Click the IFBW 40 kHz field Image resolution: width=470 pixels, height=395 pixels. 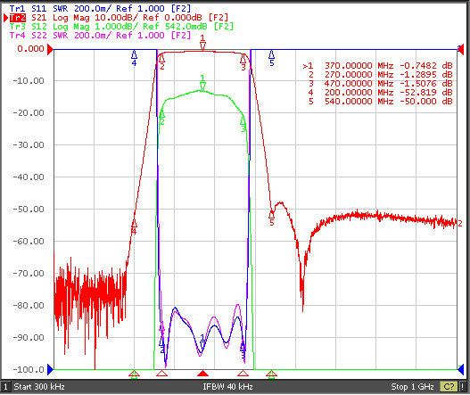click(227, 387)
